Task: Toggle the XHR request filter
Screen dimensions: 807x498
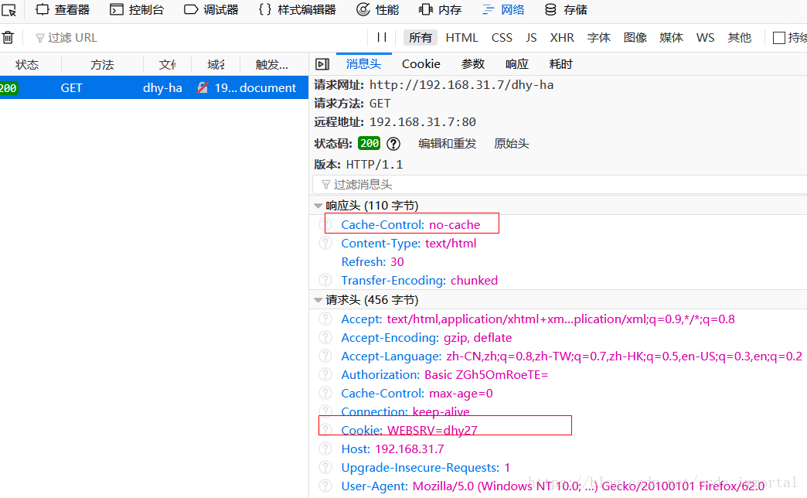Action: coord(562,36)
